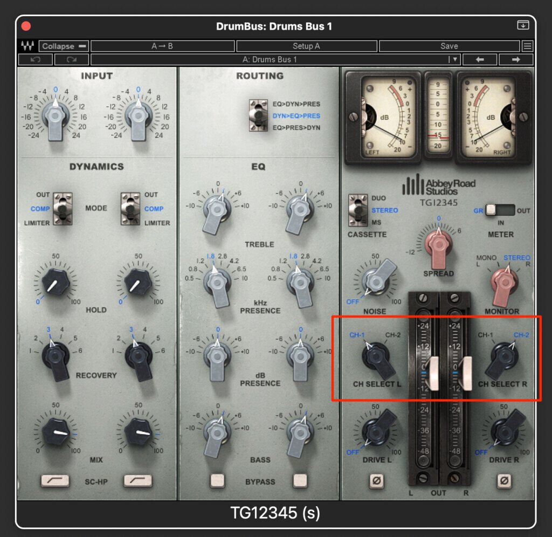Load the next preset with right arrow
Viewport: 552px width, 537px height.
click(516, 59)
